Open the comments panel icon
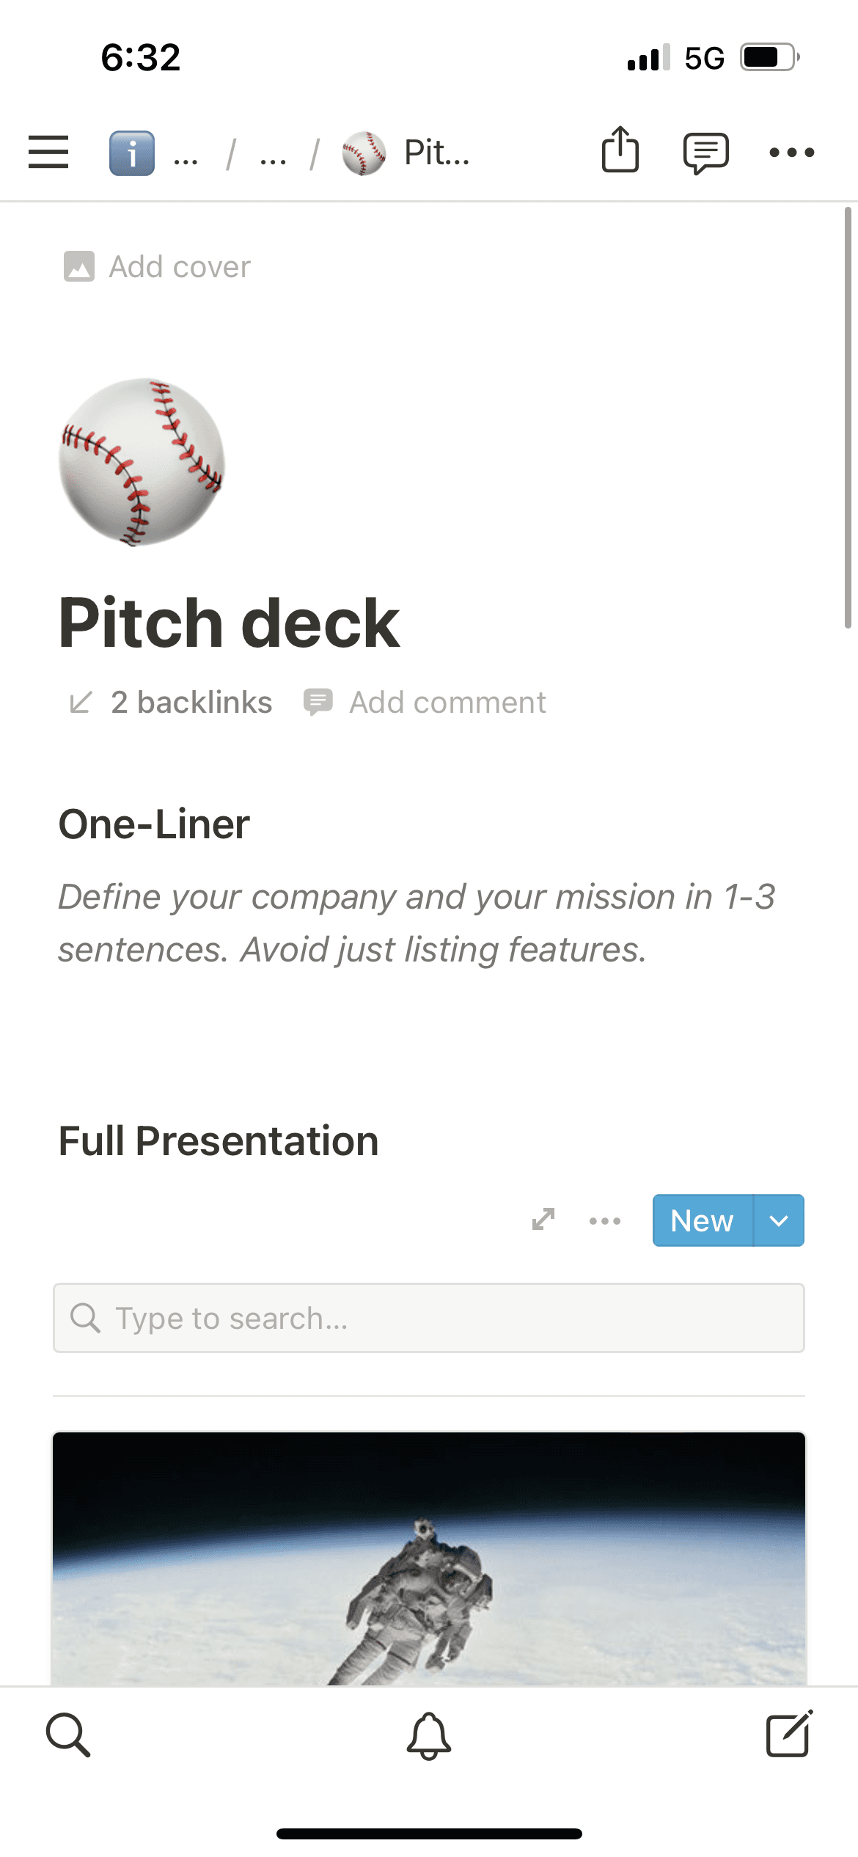This screenshot has width=858, height=1857. pos(705,152)
